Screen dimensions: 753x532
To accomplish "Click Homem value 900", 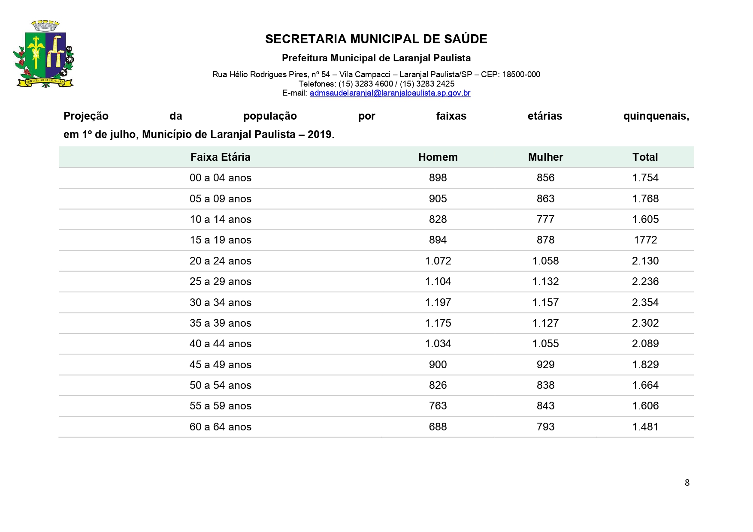I will pos(438,365).
